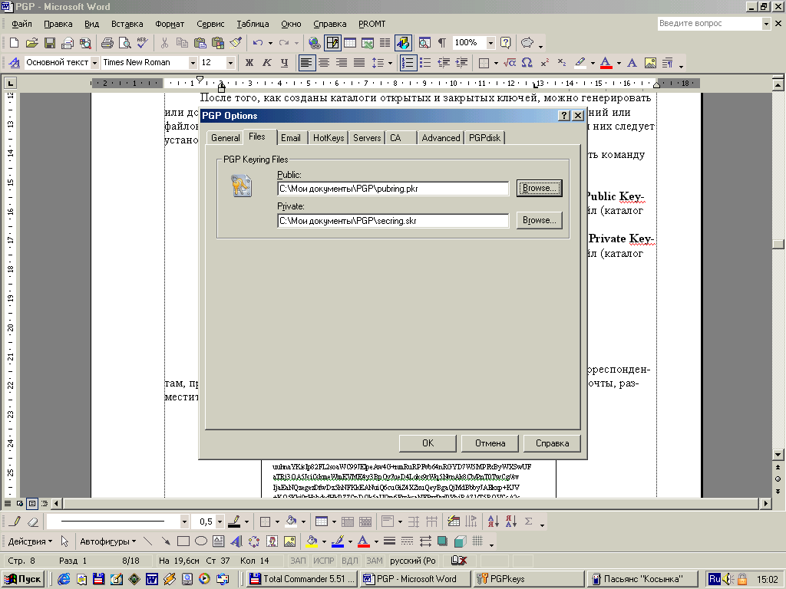This screenshot has height=589, width=786.
Task: Open print preview from the toolbar
Action: [x=124, y=43]
